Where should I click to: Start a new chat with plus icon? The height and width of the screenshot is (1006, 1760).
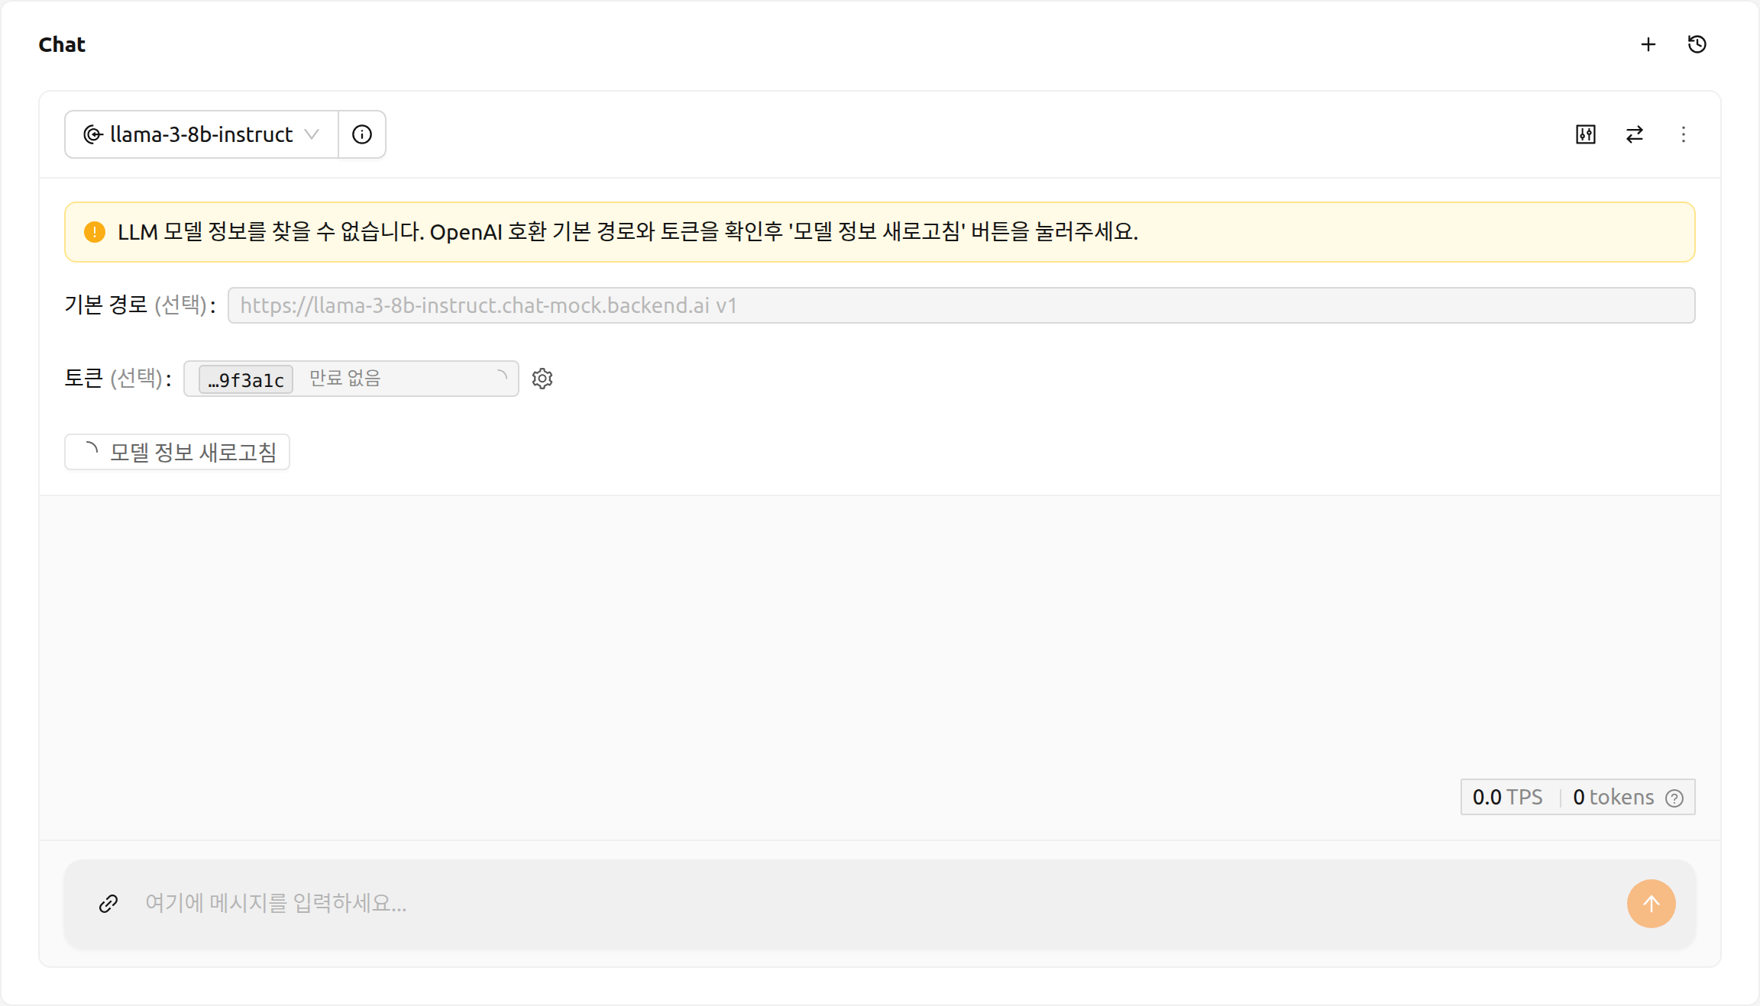pyautogui.click(x=1648, y=44)
